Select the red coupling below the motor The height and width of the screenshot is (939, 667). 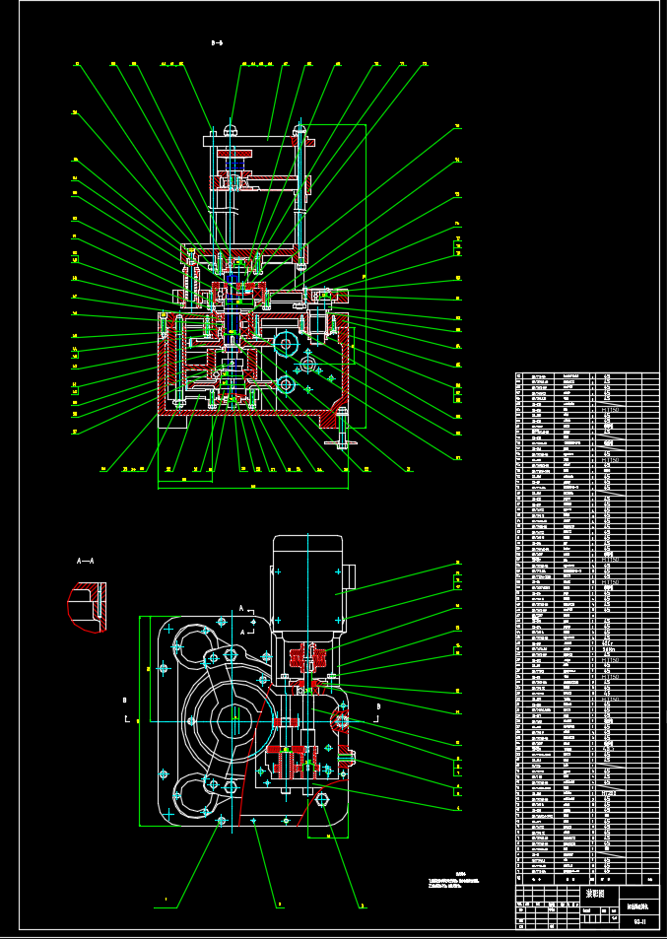307,656
